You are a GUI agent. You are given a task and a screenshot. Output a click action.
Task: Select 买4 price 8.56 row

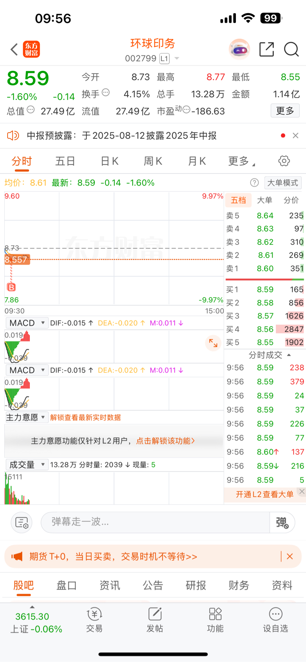click(x=265, y=329)
